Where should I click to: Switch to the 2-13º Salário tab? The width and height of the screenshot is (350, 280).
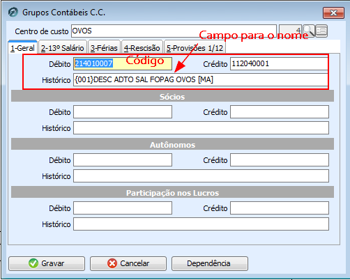pyautogui.click(x=63, y=48)
